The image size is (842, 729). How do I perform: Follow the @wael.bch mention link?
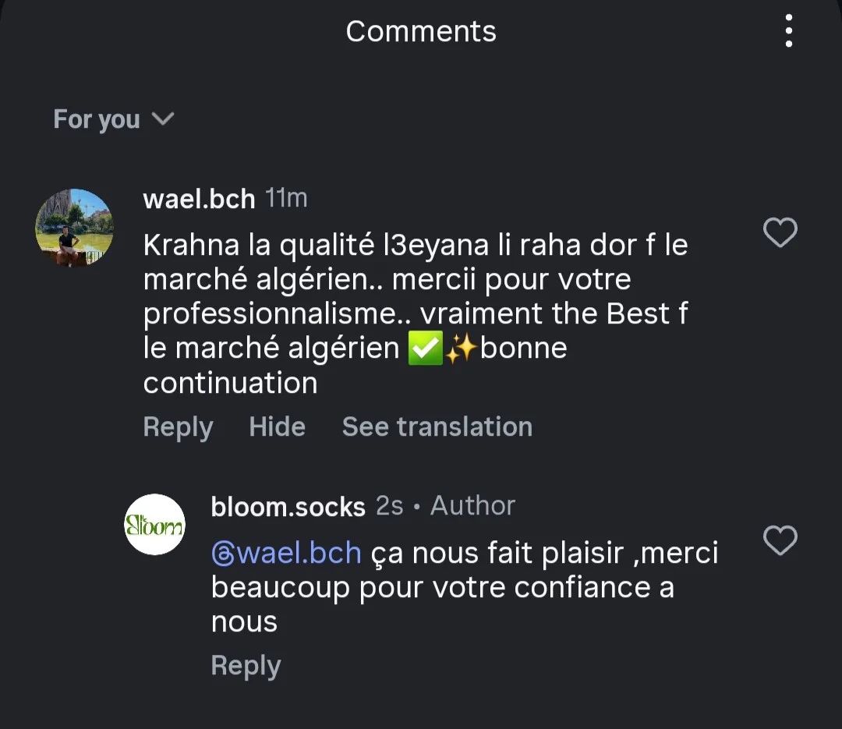286,554
